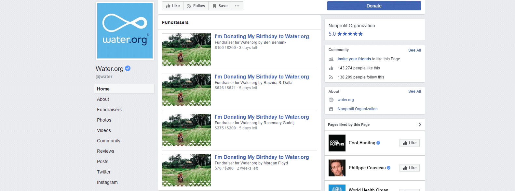Click the invite friends people icon

pyautogui.click(x=331, y=59)
